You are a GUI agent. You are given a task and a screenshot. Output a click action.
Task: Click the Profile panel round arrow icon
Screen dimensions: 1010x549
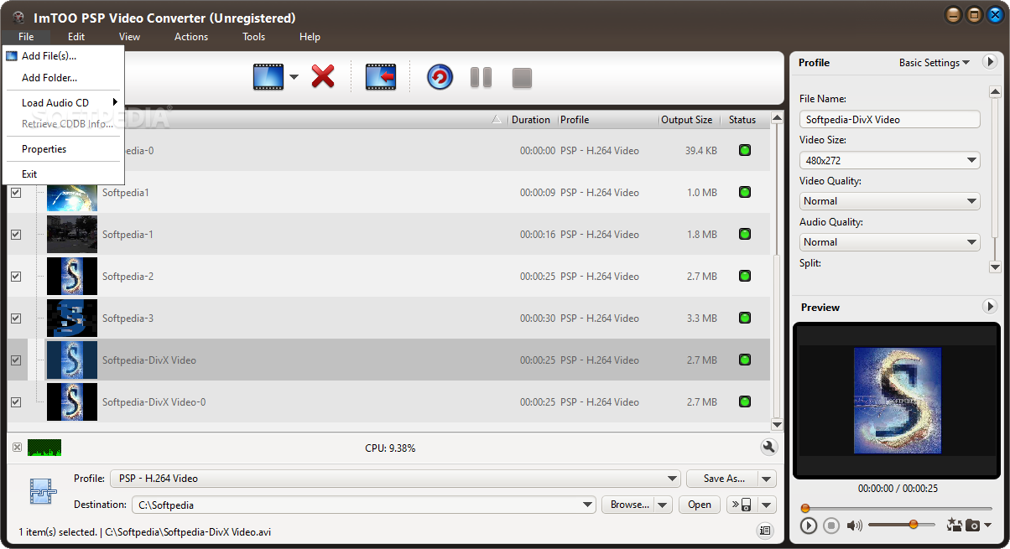989,62
